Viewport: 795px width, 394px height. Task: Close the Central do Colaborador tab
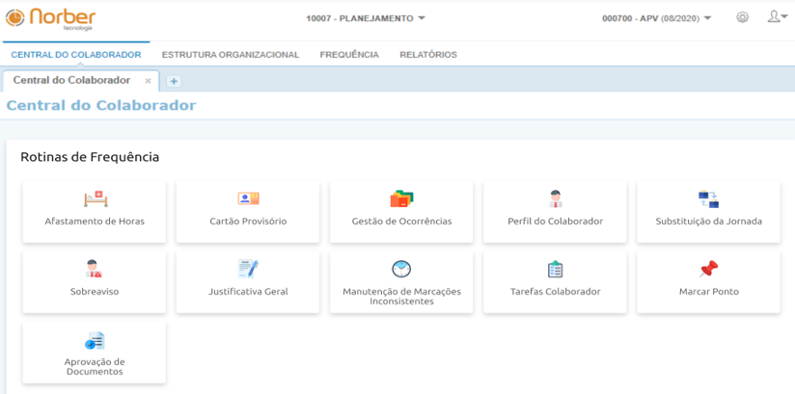coord(148,81)
